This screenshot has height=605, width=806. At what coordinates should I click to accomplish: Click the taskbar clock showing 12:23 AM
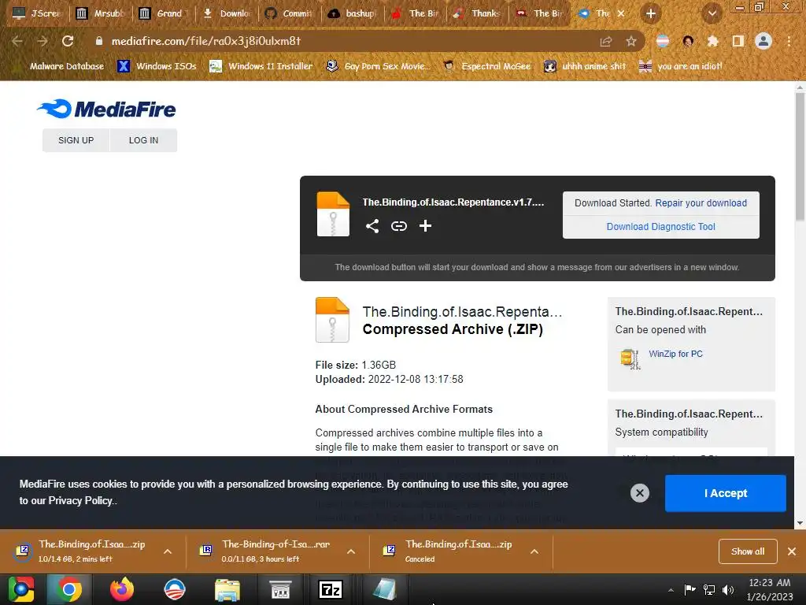[x=770, y=589]
